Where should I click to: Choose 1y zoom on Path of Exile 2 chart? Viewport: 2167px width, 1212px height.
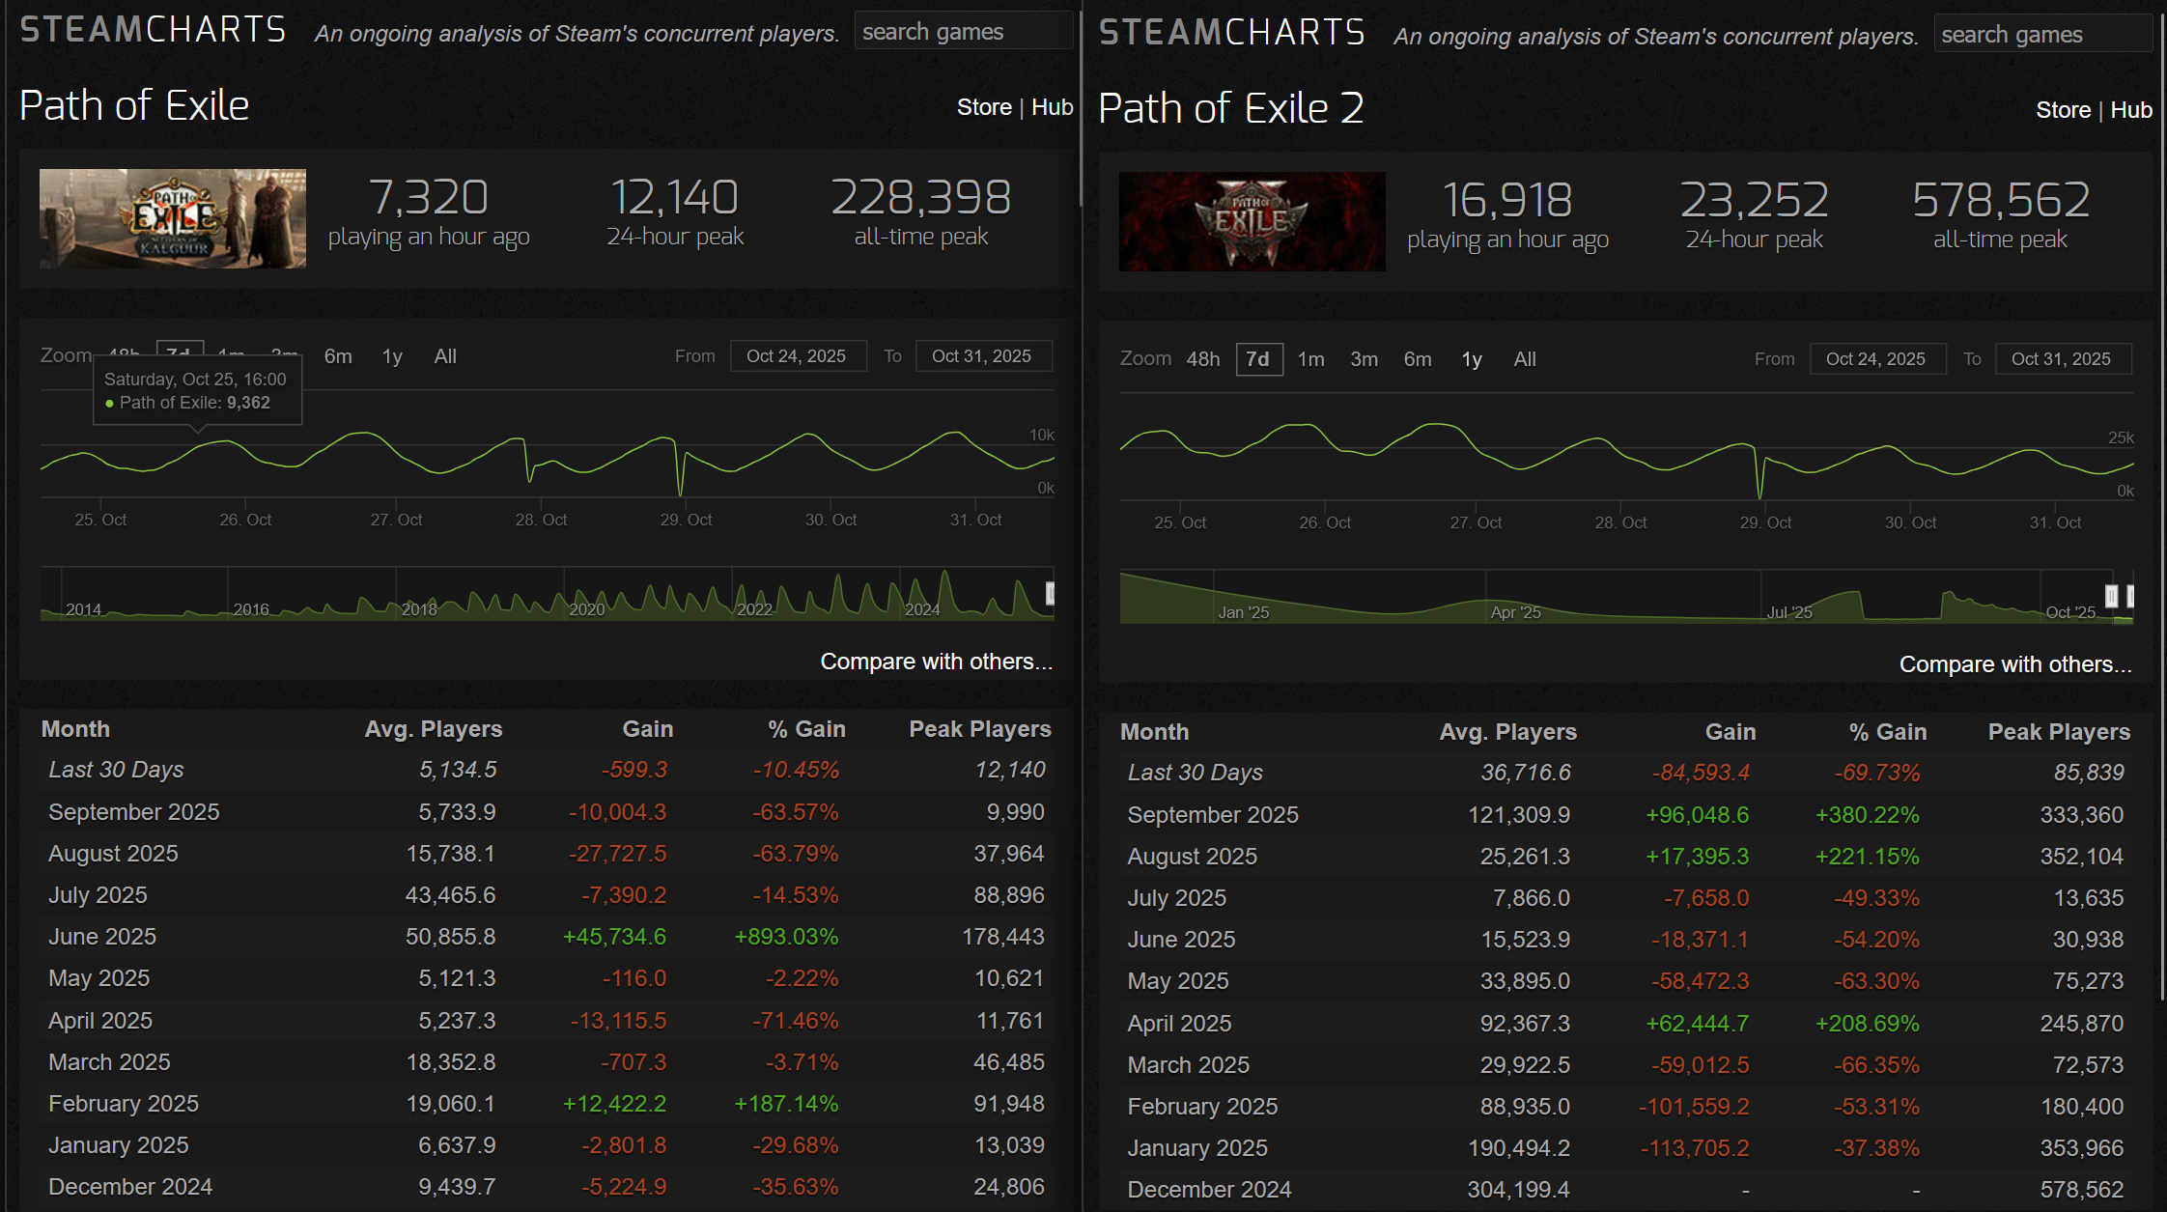(1471, 359)
